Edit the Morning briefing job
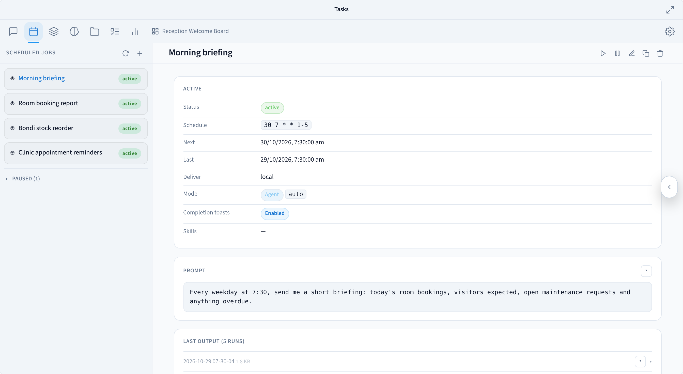Viewport: 683px width, 374px height. point(632,53)
